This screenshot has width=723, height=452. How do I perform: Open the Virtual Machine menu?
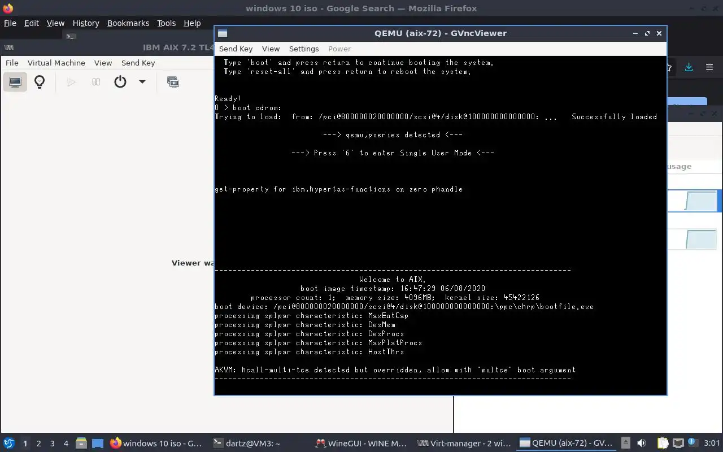pos(56,63)
